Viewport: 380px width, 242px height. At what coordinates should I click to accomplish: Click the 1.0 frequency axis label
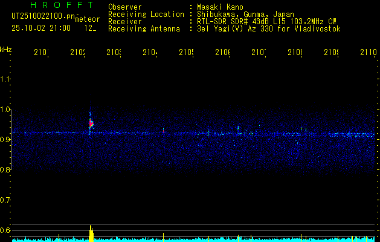click(5, 110)
